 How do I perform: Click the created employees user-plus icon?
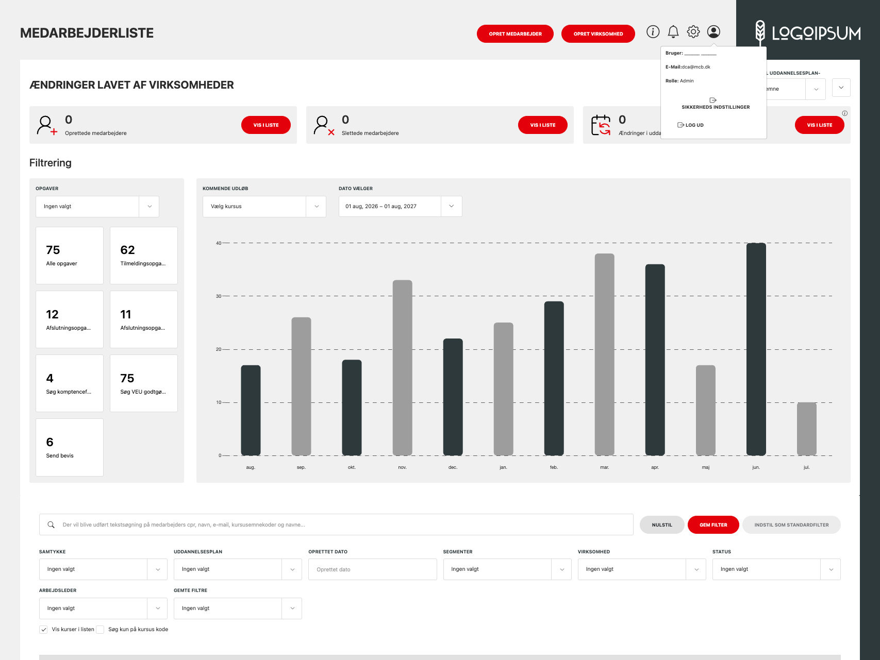47,125
